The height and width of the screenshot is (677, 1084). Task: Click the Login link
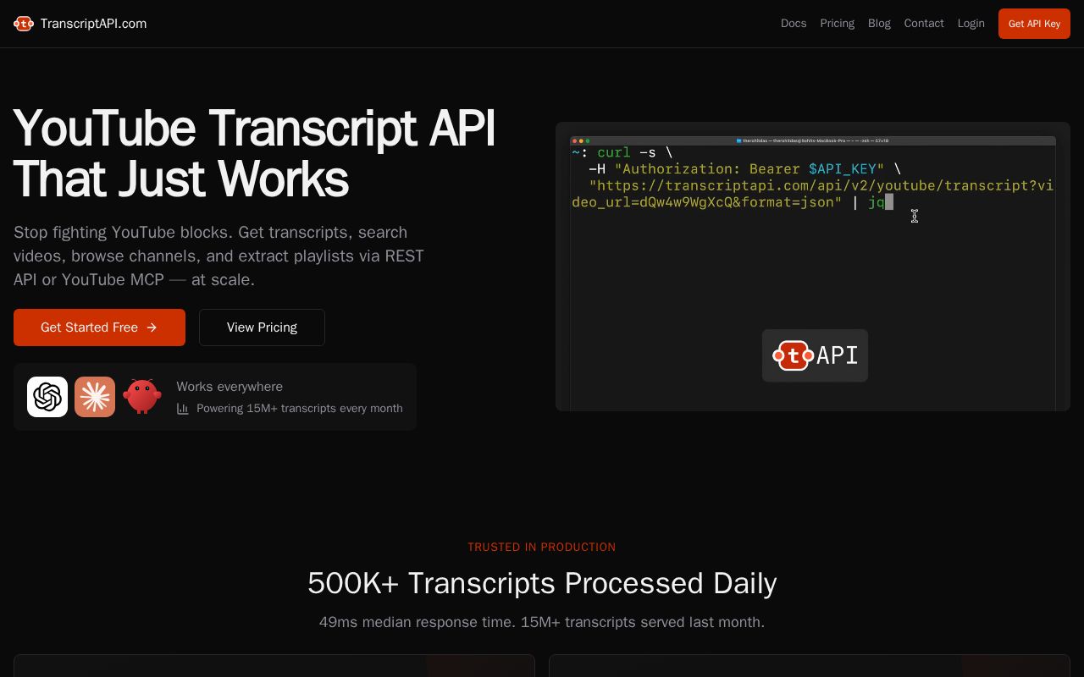point(971,24)
